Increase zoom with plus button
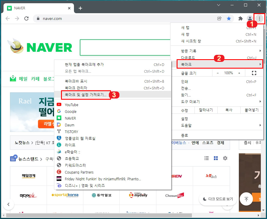267x219 pixels. point(239,73)
